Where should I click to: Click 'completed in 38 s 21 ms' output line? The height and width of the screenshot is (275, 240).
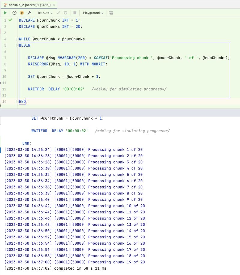(x=55, y=268)
